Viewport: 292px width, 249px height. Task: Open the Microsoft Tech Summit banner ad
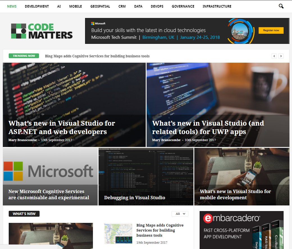pyautogui.click(x=187, y=31)
